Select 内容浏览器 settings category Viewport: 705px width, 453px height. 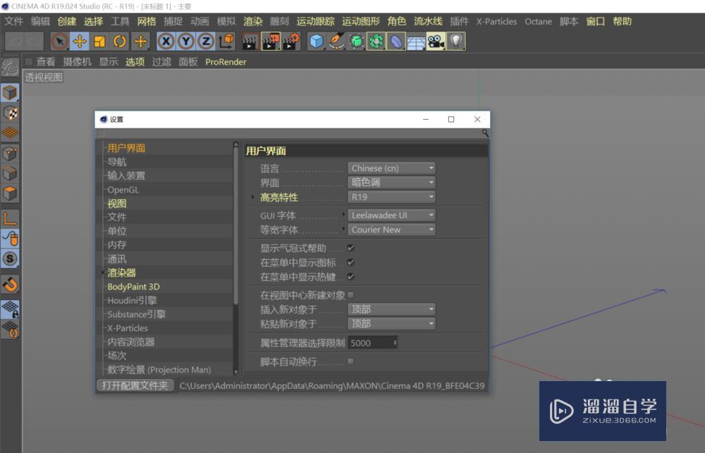(x=131, y=342)
